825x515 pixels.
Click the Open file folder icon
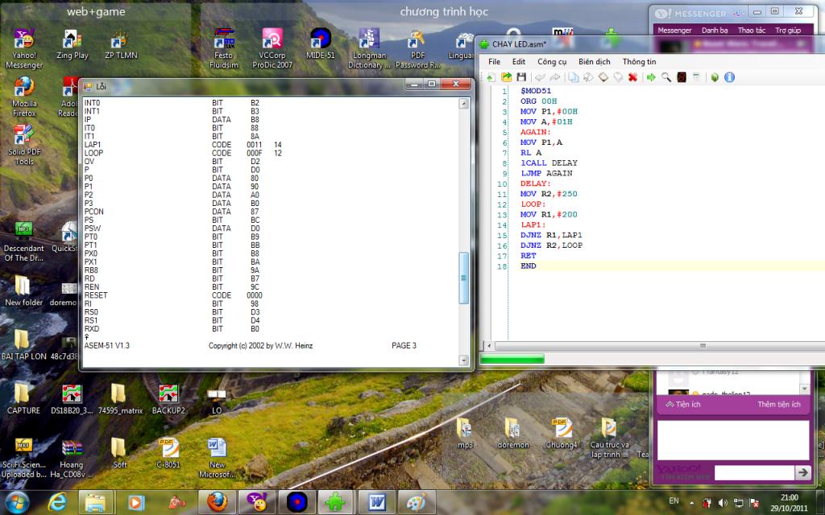point(506,77)
